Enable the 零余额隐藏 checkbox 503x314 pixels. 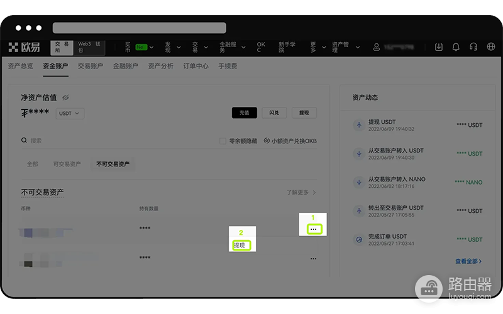(223, 141)
